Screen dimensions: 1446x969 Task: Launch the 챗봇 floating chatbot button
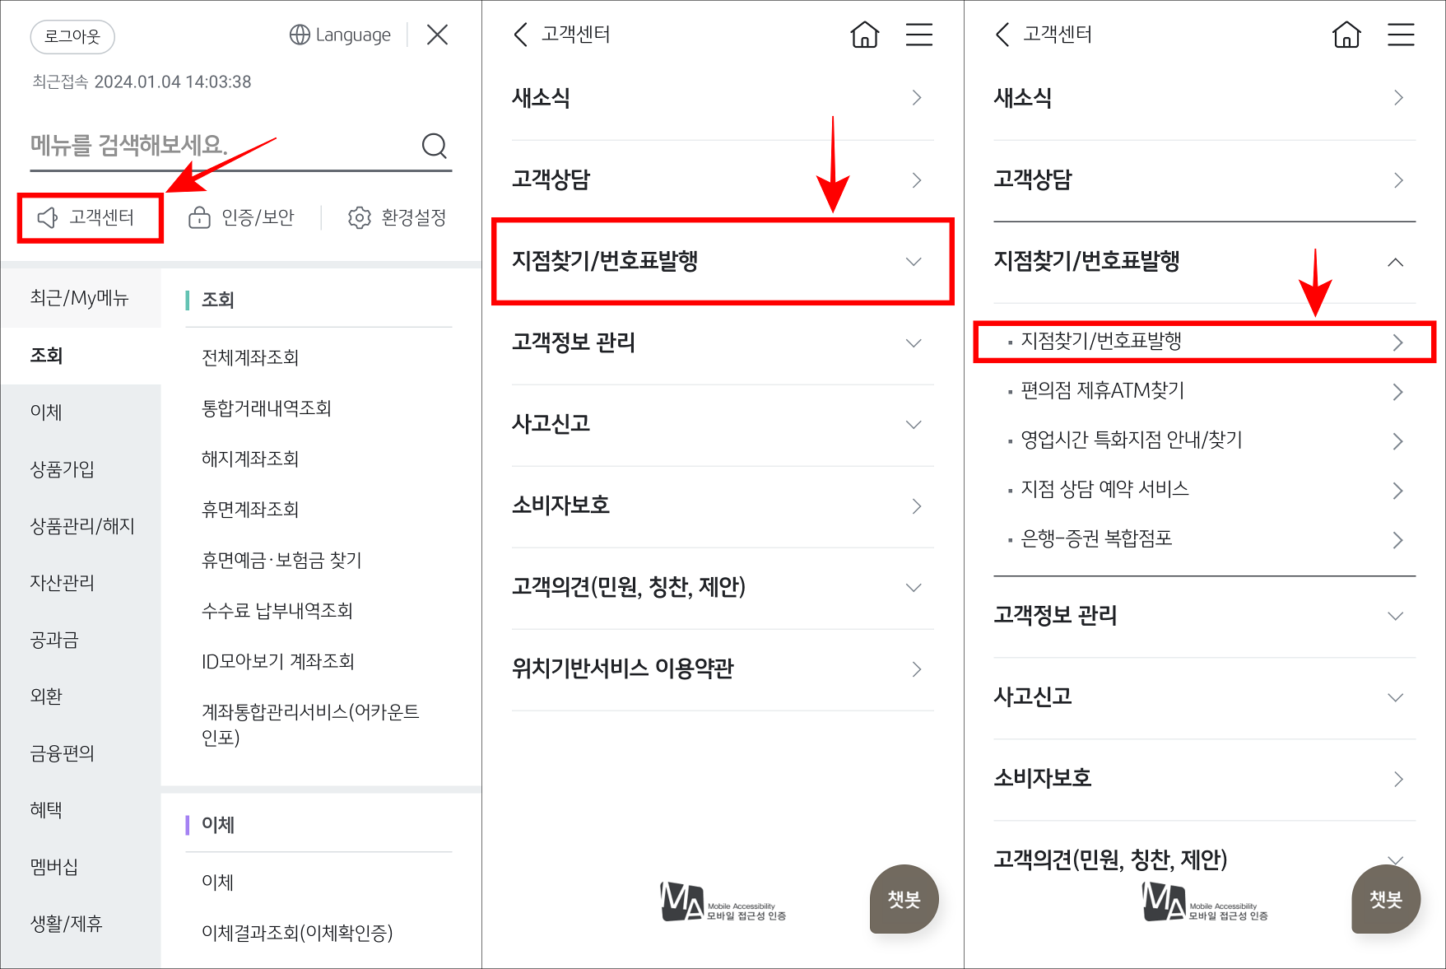pos(903,900)
